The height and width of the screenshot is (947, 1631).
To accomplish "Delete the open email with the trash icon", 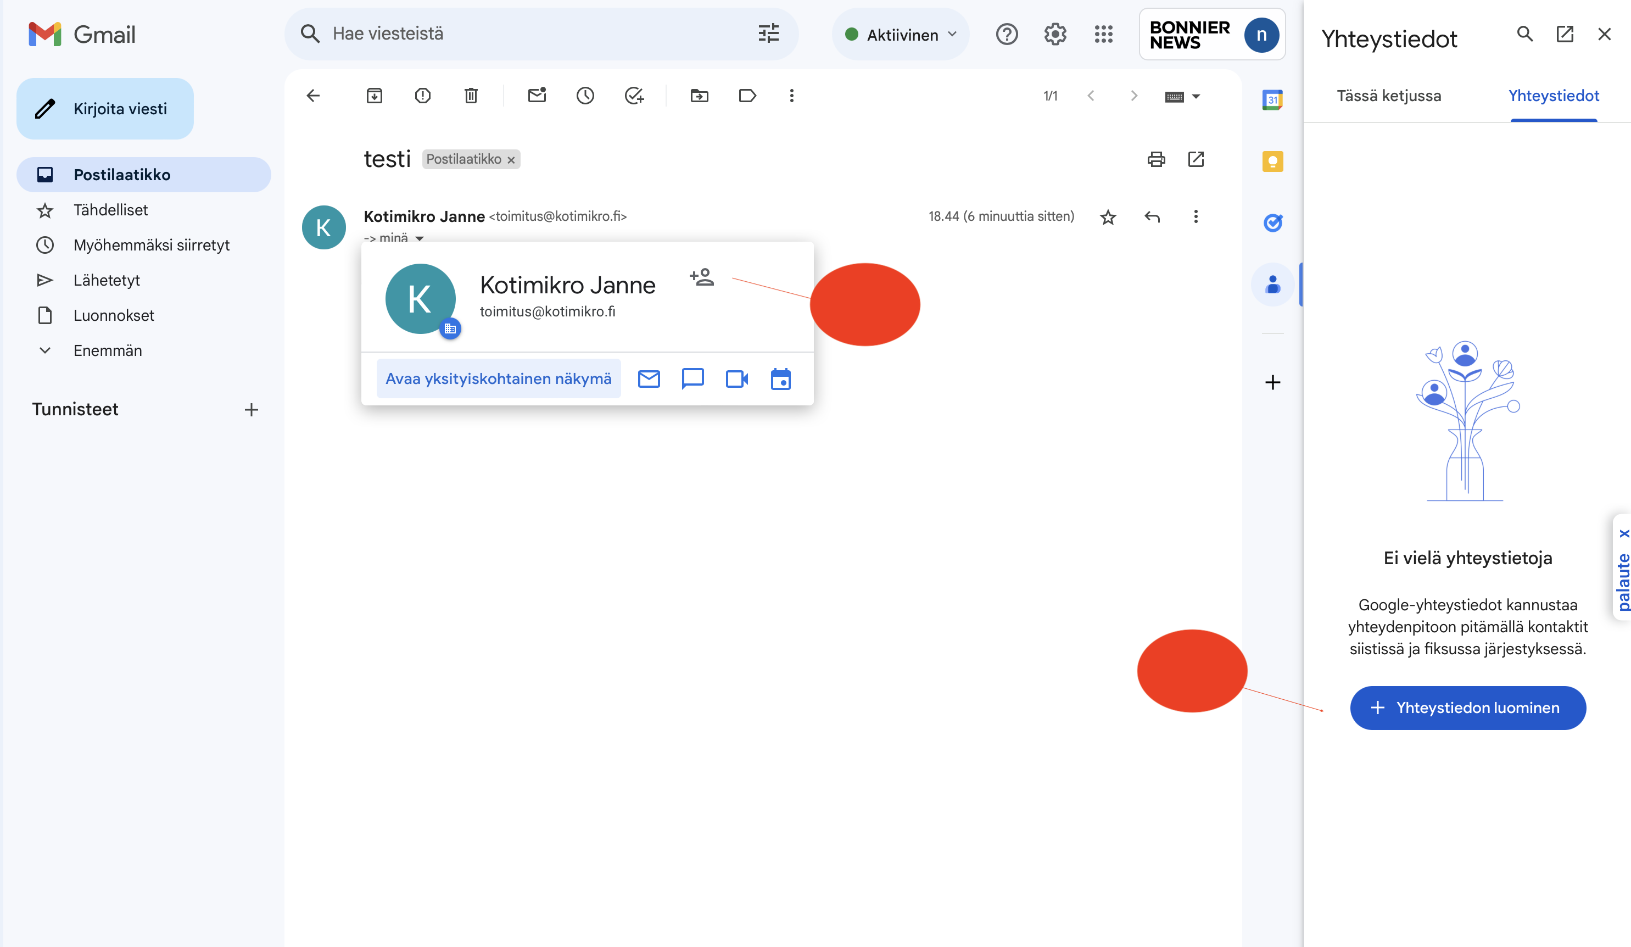I will [x=471, y=95].
